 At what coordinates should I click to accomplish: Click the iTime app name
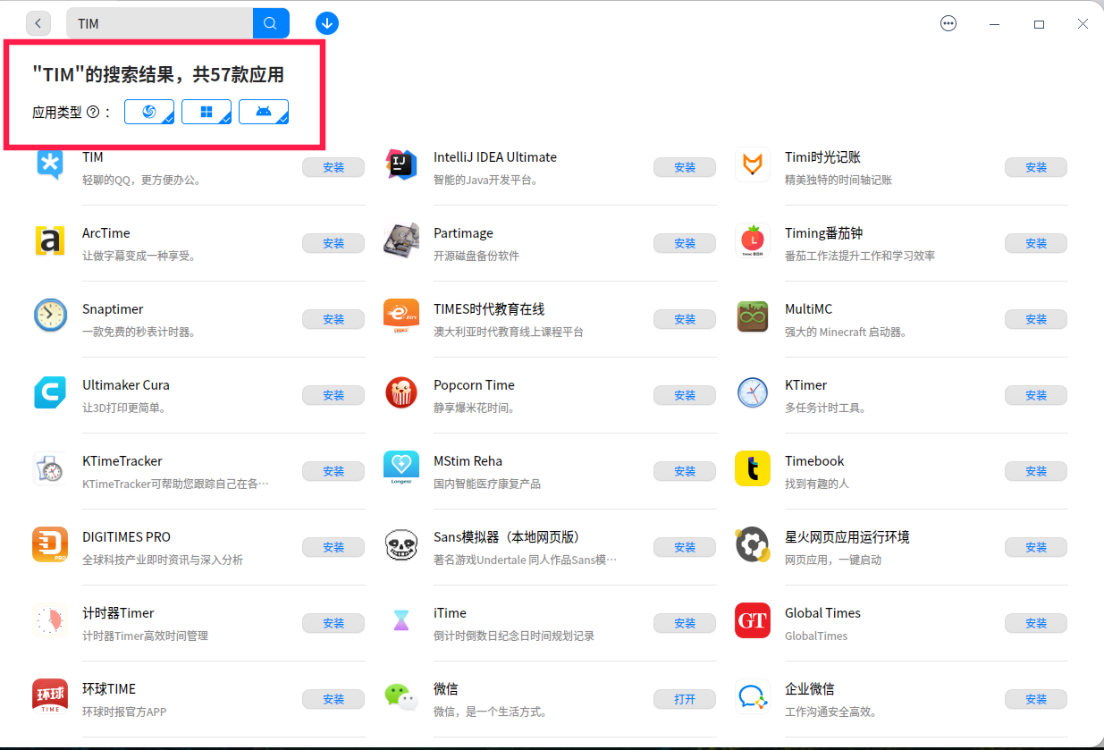click(x=450, y=613)
